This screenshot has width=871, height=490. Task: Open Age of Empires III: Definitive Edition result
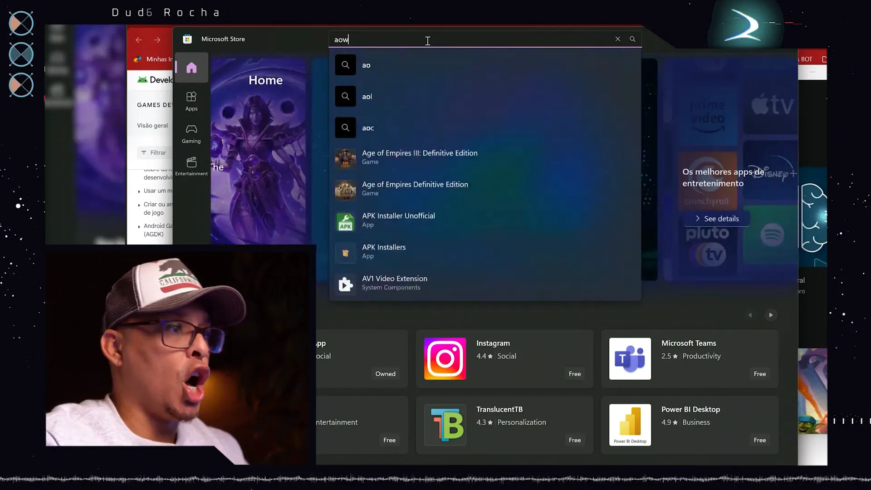pyautogui.click(x=485, y=159)
